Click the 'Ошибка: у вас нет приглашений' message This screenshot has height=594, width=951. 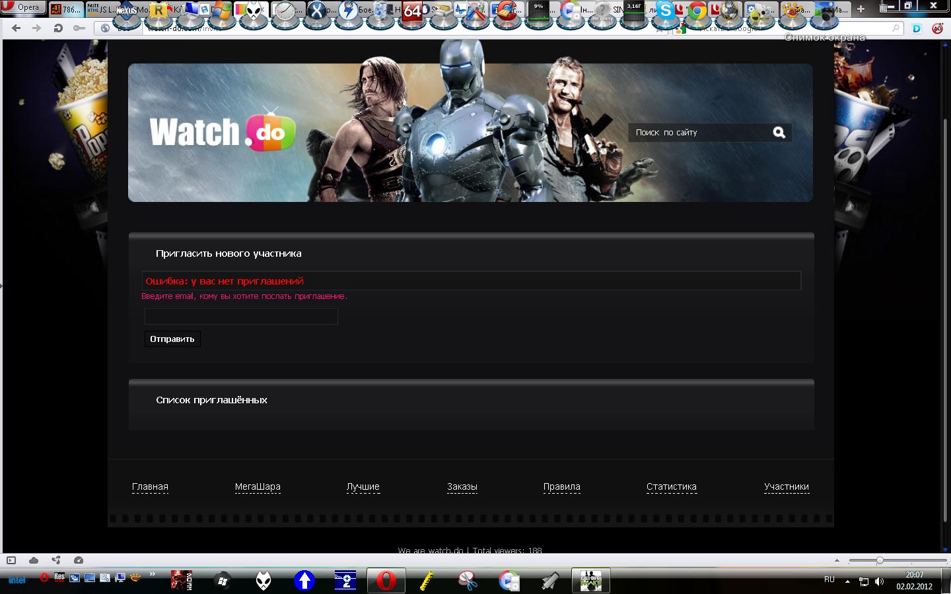(x=225, y=281)
